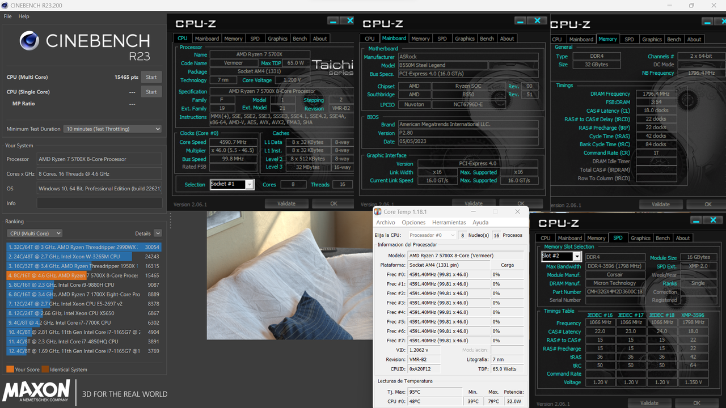This screenshot has height=408, width=726.
Task: Click the Info input field in Cinebench
Action: click(x=99, y=203)
